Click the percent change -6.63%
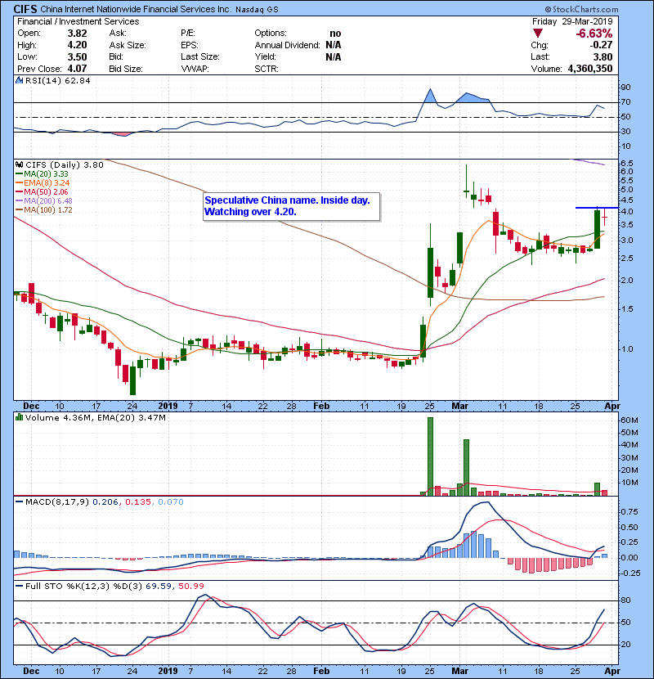Viewport: 654px width, 679px height. pos(594,34)
